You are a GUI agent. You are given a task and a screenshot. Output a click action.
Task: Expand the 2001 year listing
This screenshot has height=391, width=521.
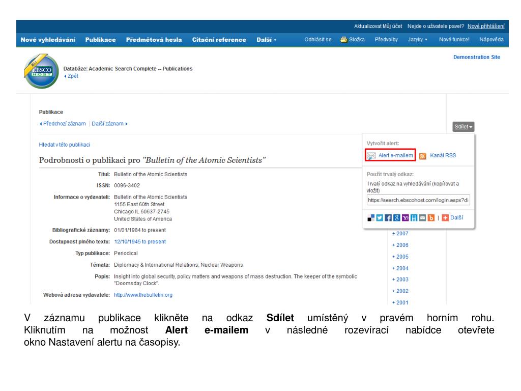click(x=400, y=302)
